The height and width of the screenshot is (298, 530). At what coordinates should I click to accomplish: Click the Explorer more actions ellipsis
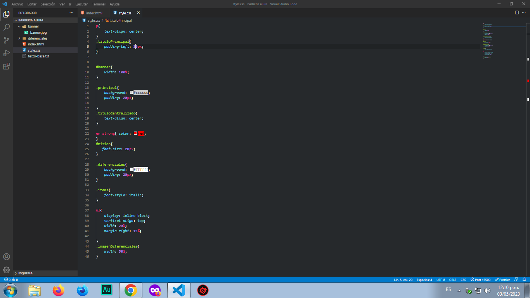(71, 13)
